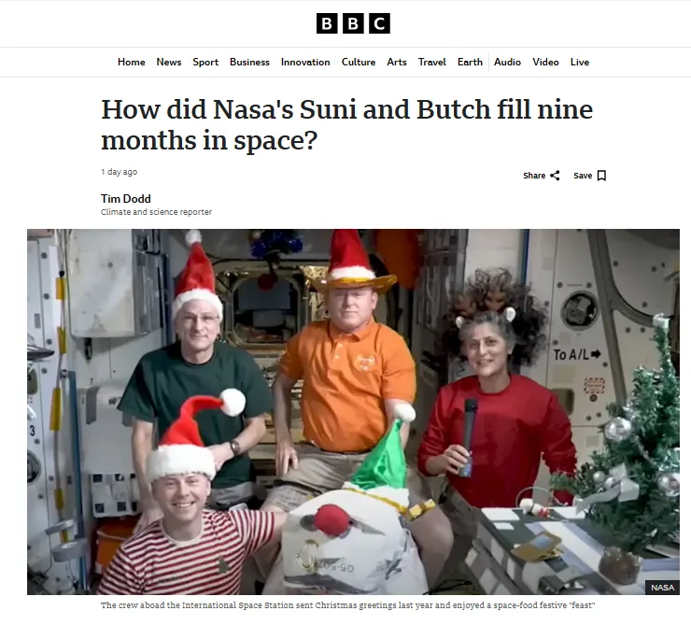This screenshot has width=691, height=625.
Task: Click the ISS Christmas crew photo
Action: (x=353, y=412)
